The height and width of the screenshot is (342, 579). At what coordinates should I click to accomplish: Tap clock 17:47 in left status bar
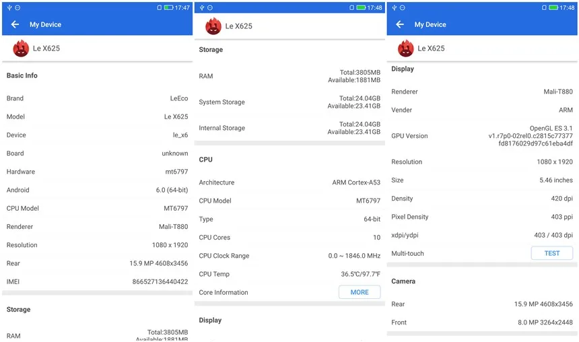point(182,7)
